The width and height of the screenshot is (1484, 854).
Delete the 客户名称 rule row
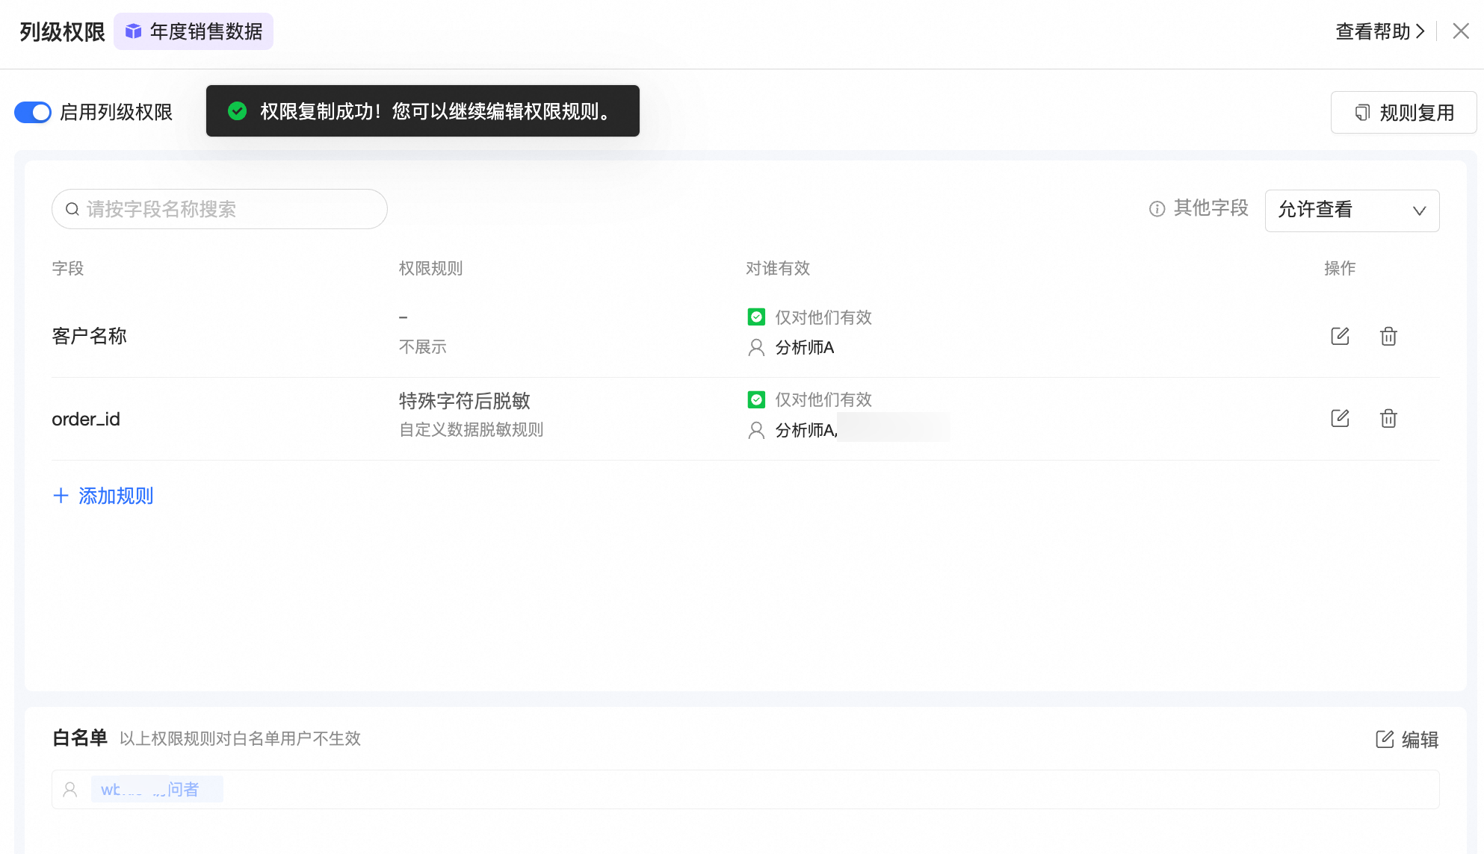[x=1388, y=336]
